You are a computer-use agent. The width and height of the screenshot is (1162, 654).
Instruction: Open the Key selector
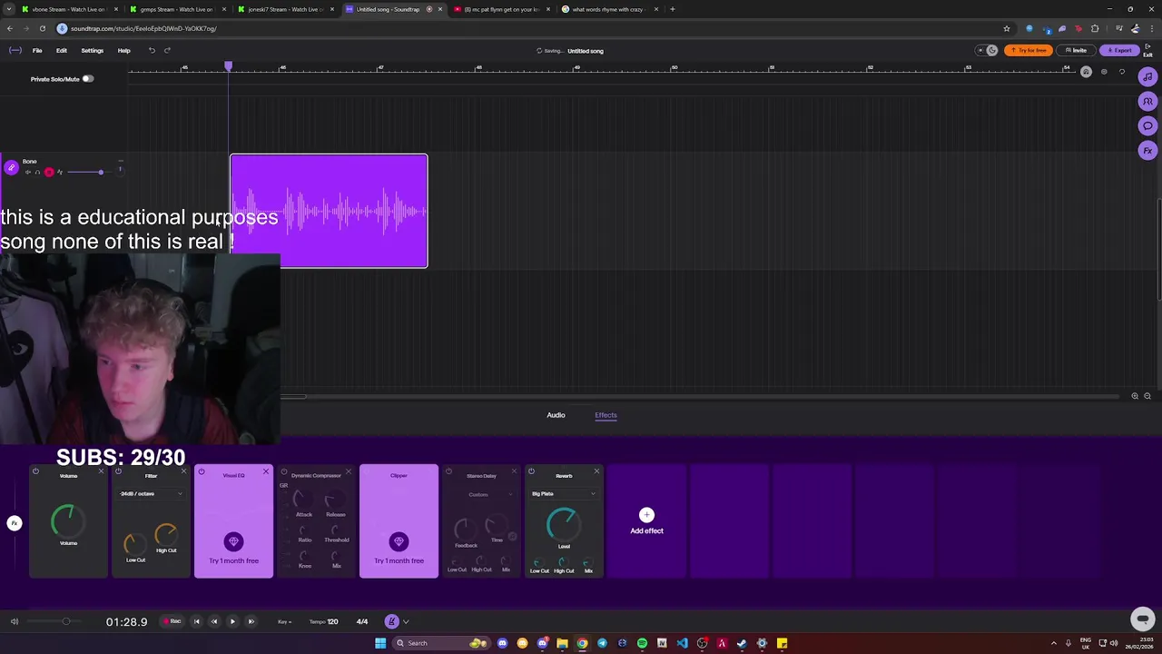click(284, 622)
